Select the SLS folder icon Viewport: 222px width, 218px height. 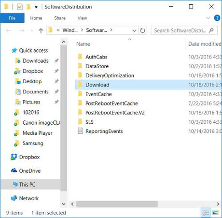click(80, 122)
